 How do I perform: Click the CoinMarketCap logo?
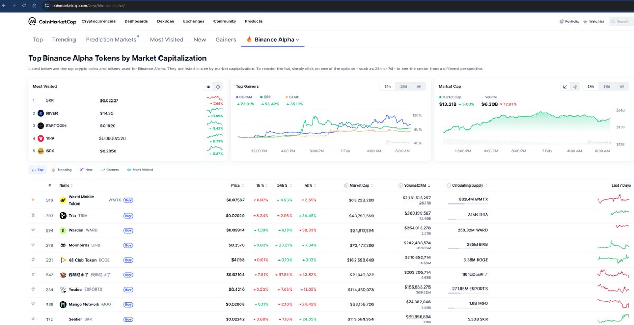51,22
